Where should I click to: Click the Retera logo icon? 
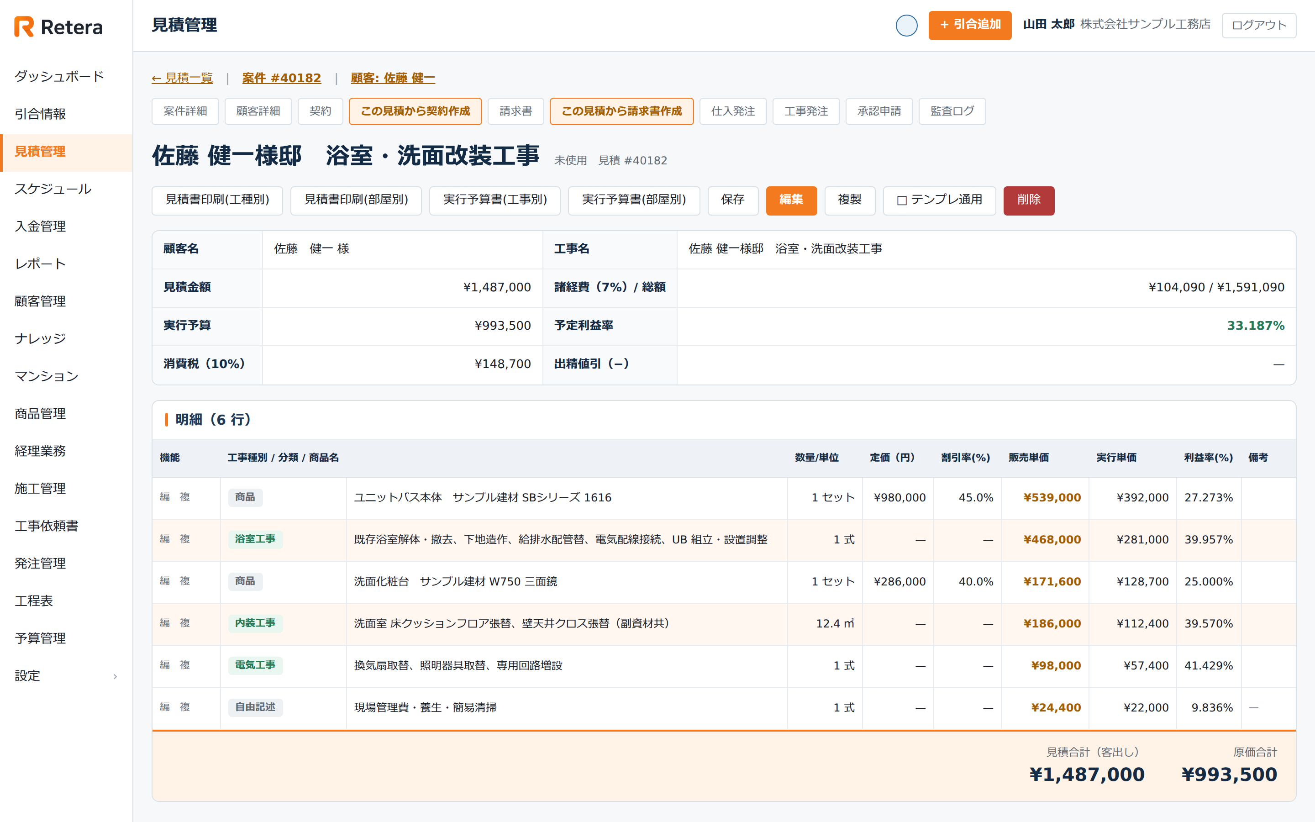point(24,26)
